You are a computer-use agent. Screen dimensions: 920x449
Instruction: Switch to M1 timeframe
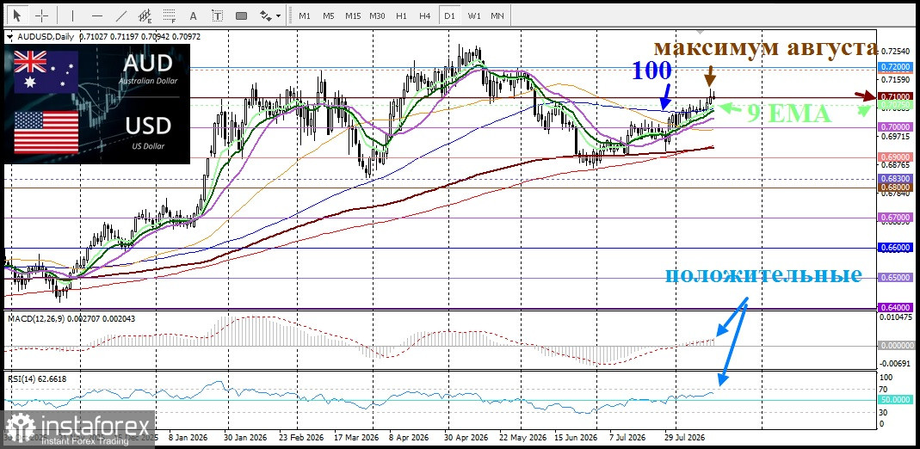coord(305,15)
